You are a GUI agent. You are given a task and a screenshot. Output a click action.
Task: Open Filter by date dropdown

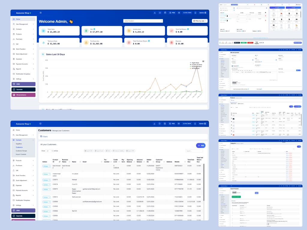pyautogui.click(x=200, y=21)
